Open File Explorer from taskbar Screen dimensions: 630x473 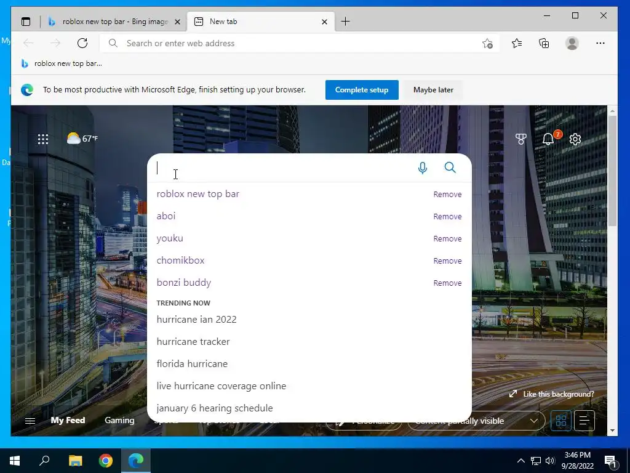[75, 461]
